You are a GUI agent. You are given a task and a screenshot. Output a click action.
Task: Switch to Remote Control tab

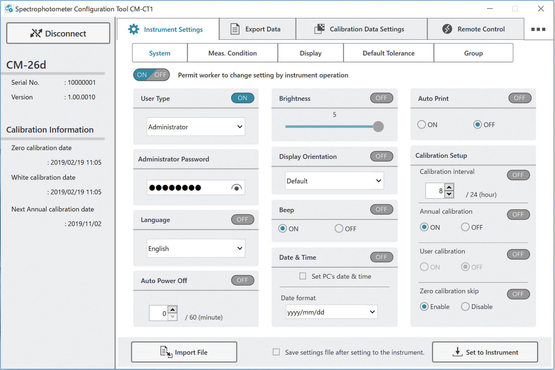click(475, 29)
